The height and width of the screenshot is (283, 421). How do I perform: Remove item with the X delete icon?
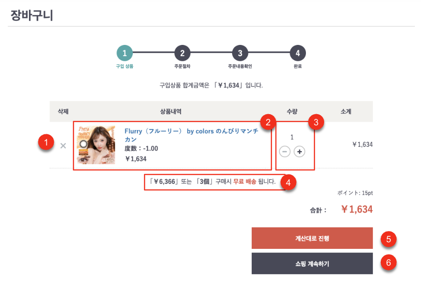[63, 145]
